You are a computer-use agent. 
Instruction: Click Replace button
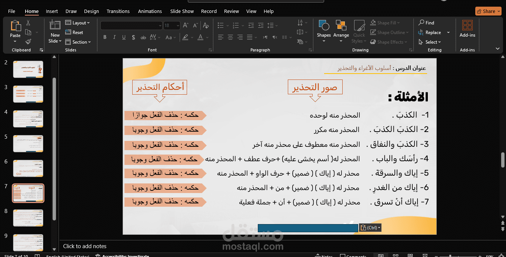point(430,33)
